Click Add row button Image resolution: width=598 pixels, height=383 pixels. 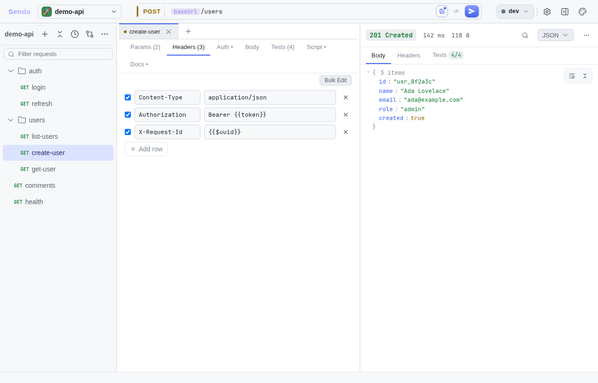146,149
